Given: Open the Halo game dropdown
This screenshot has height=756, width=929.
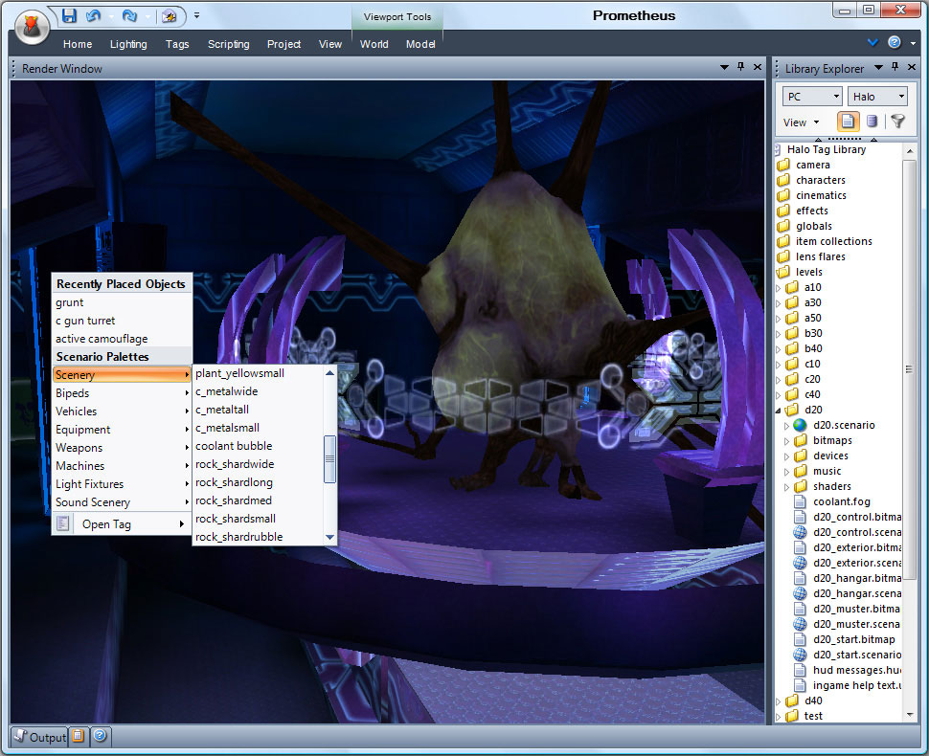Looking at the screenshot, I should 878,96.
